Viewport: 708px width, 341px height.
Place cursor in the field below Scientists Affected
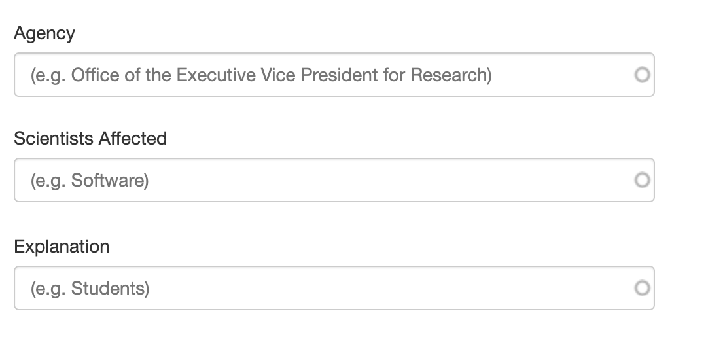tap(327, 180)
